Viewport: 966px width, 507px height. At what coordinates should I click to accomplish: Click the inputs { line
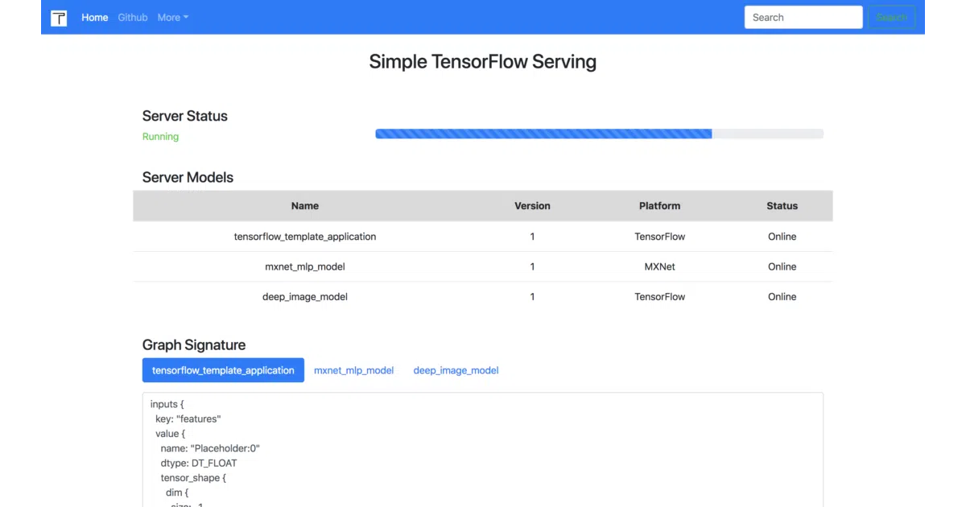167,404
